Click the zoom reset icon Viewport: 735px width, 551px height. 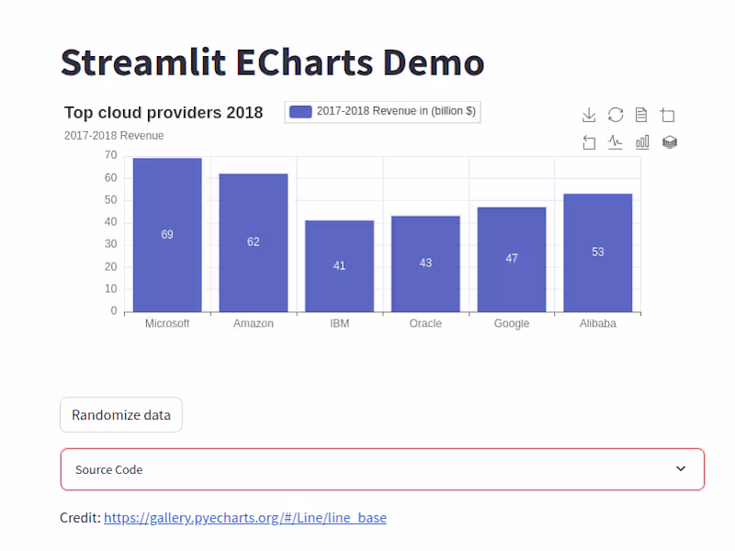[x=589, y=141]
